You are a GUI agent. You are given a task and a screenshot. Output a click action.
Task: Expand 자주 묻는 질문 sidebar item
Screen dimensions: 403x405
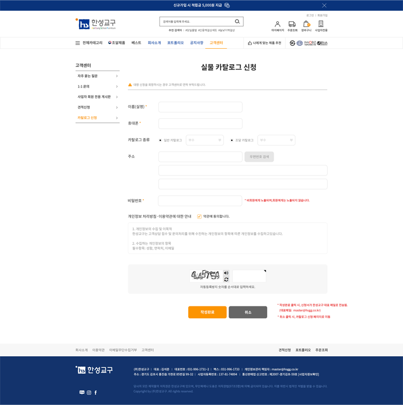(x=98, y=76)
